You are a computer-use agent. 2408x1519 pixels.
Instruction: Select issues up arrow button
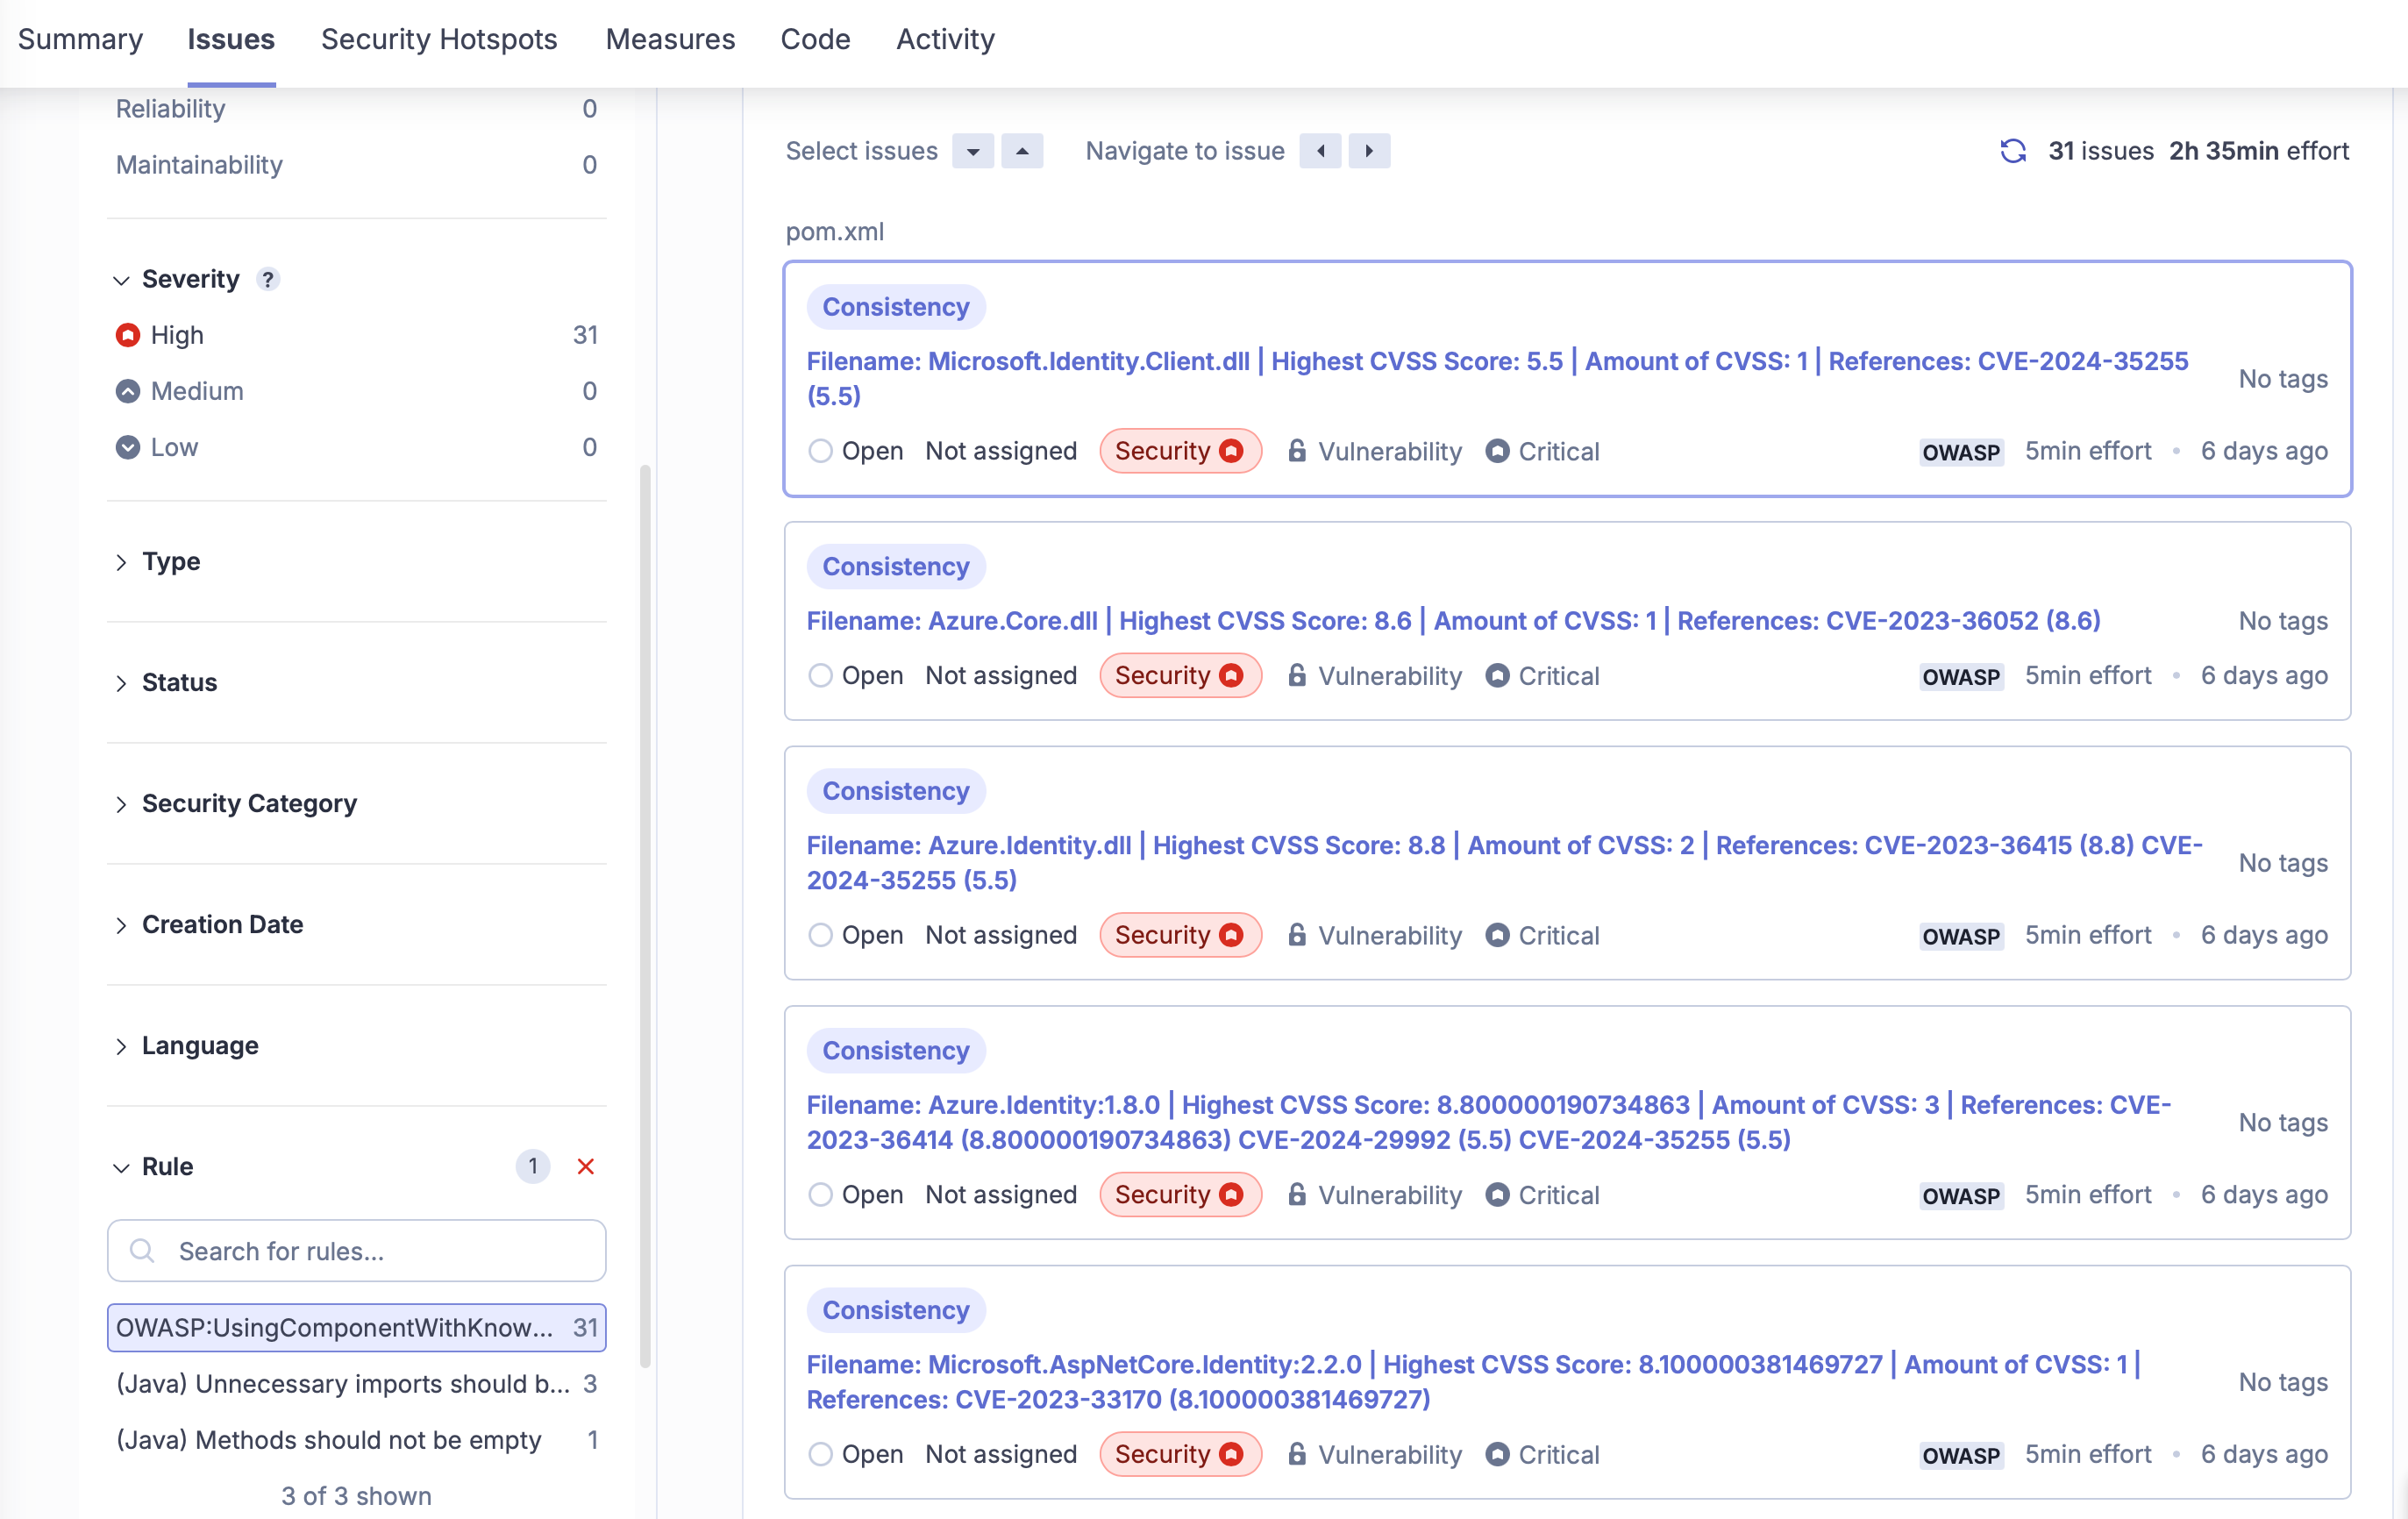pos(1021,151)
